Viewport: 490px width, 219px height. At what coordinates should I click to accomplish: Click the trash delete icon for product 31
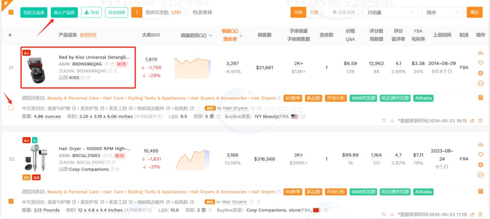(480, 121)
